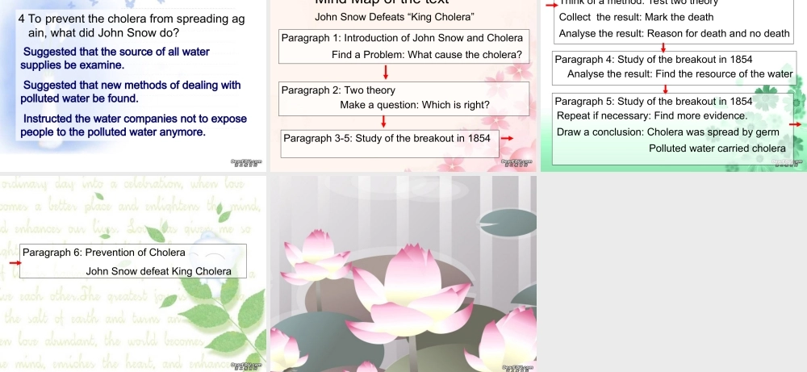Click 'Make a question: Which is right?'
The width and height of the screenshot is (807, 372).
[415, 106]
